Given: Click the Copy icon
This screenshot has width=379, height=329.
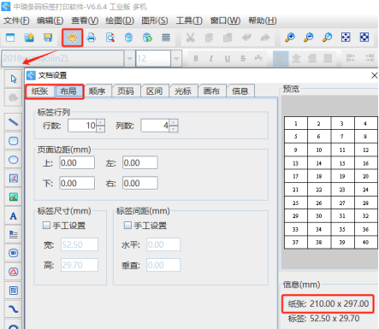Looking at the screenshot, I should (209, 38).
